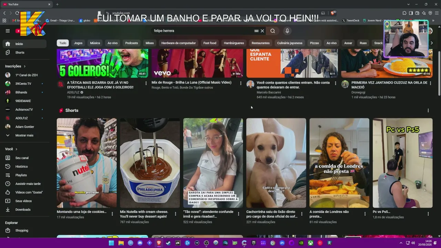
Task: Play the Pc vs Ps5 short
Action: click(x=402, y=163)
